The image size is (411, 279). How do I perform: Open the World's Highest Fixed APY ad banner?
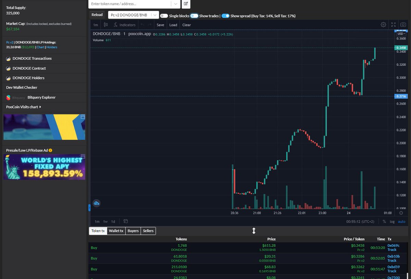click(44, 167)
